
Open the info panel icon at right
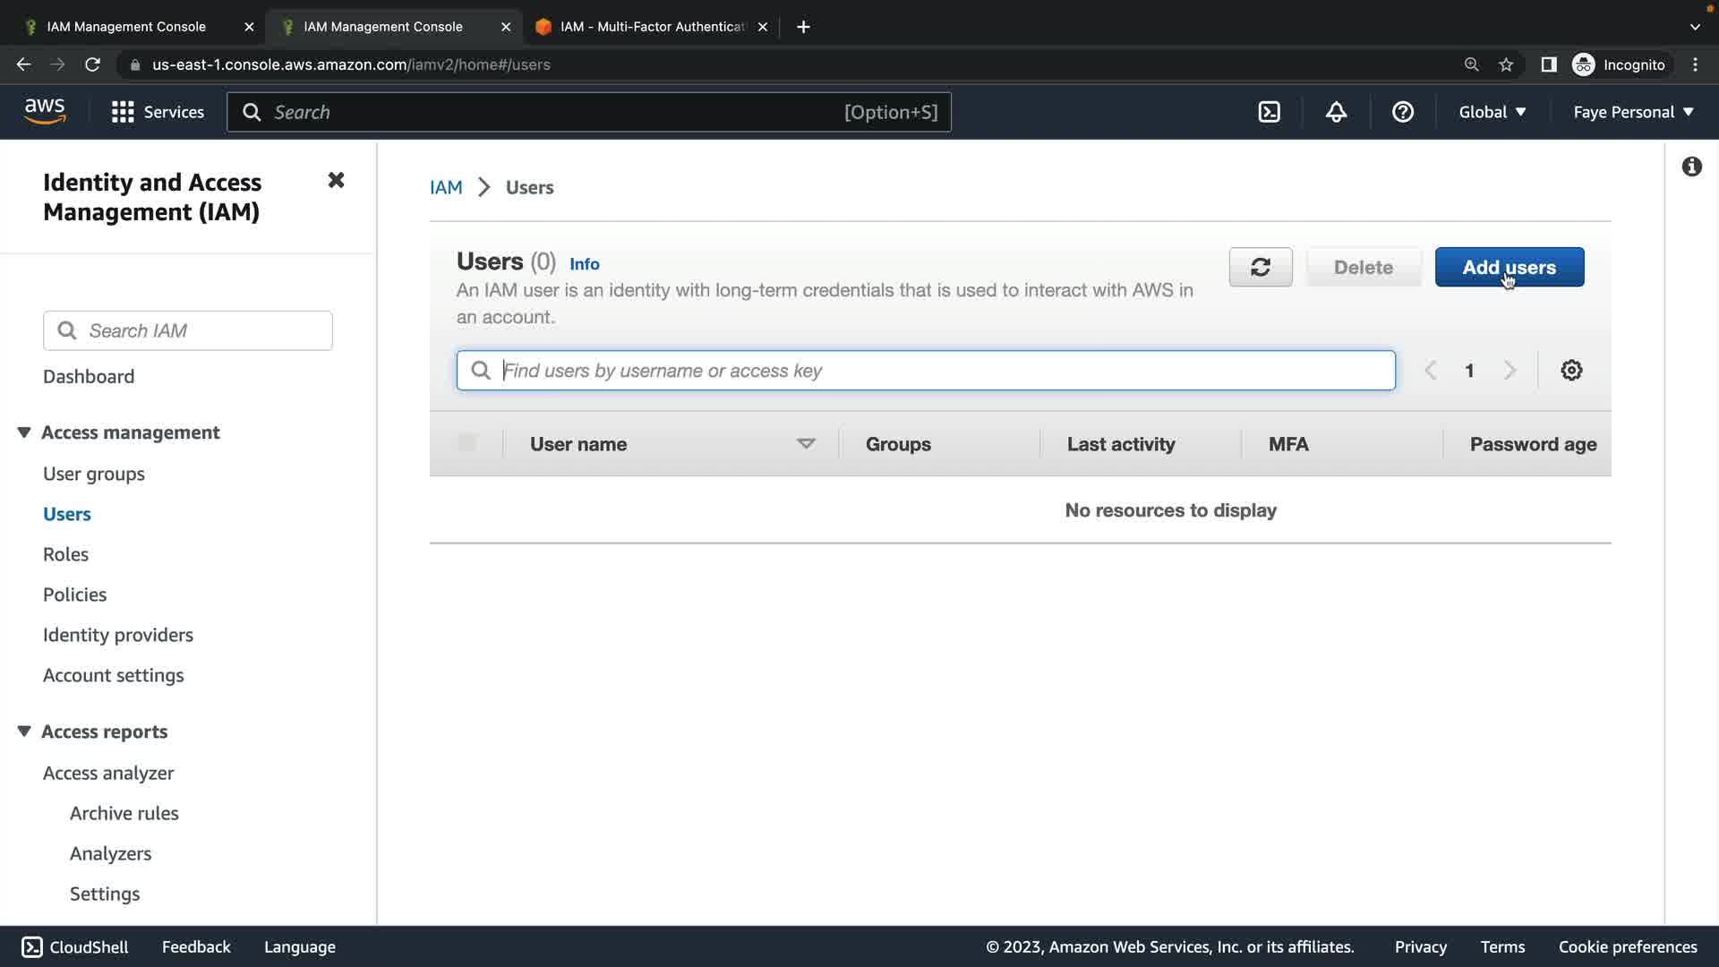point(1691,167)
